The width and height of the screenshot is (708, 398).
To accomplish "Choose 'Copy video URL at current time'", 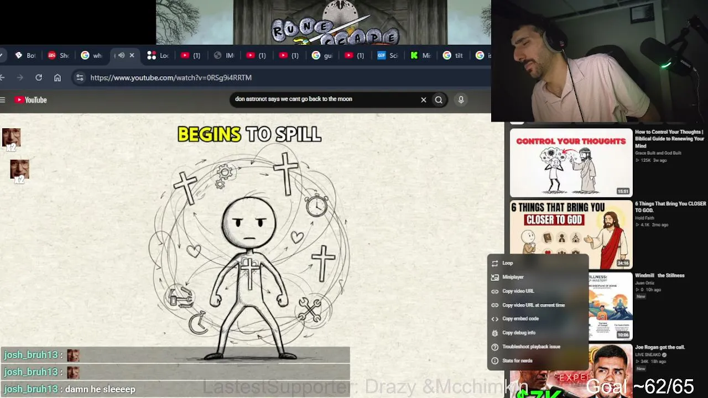I will click(537, 305).
